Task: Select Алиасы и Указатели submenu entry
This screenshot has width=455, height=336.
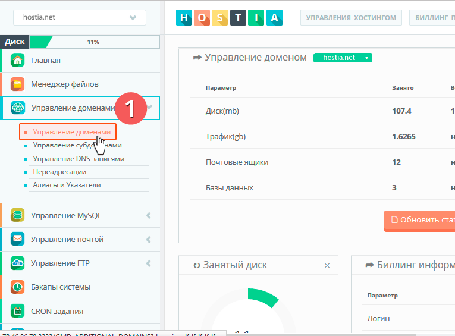Action: pos(67,185)
